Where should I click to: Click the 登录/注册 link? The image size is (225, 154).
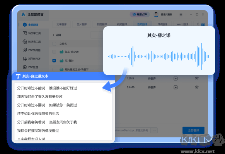[166, 14]
